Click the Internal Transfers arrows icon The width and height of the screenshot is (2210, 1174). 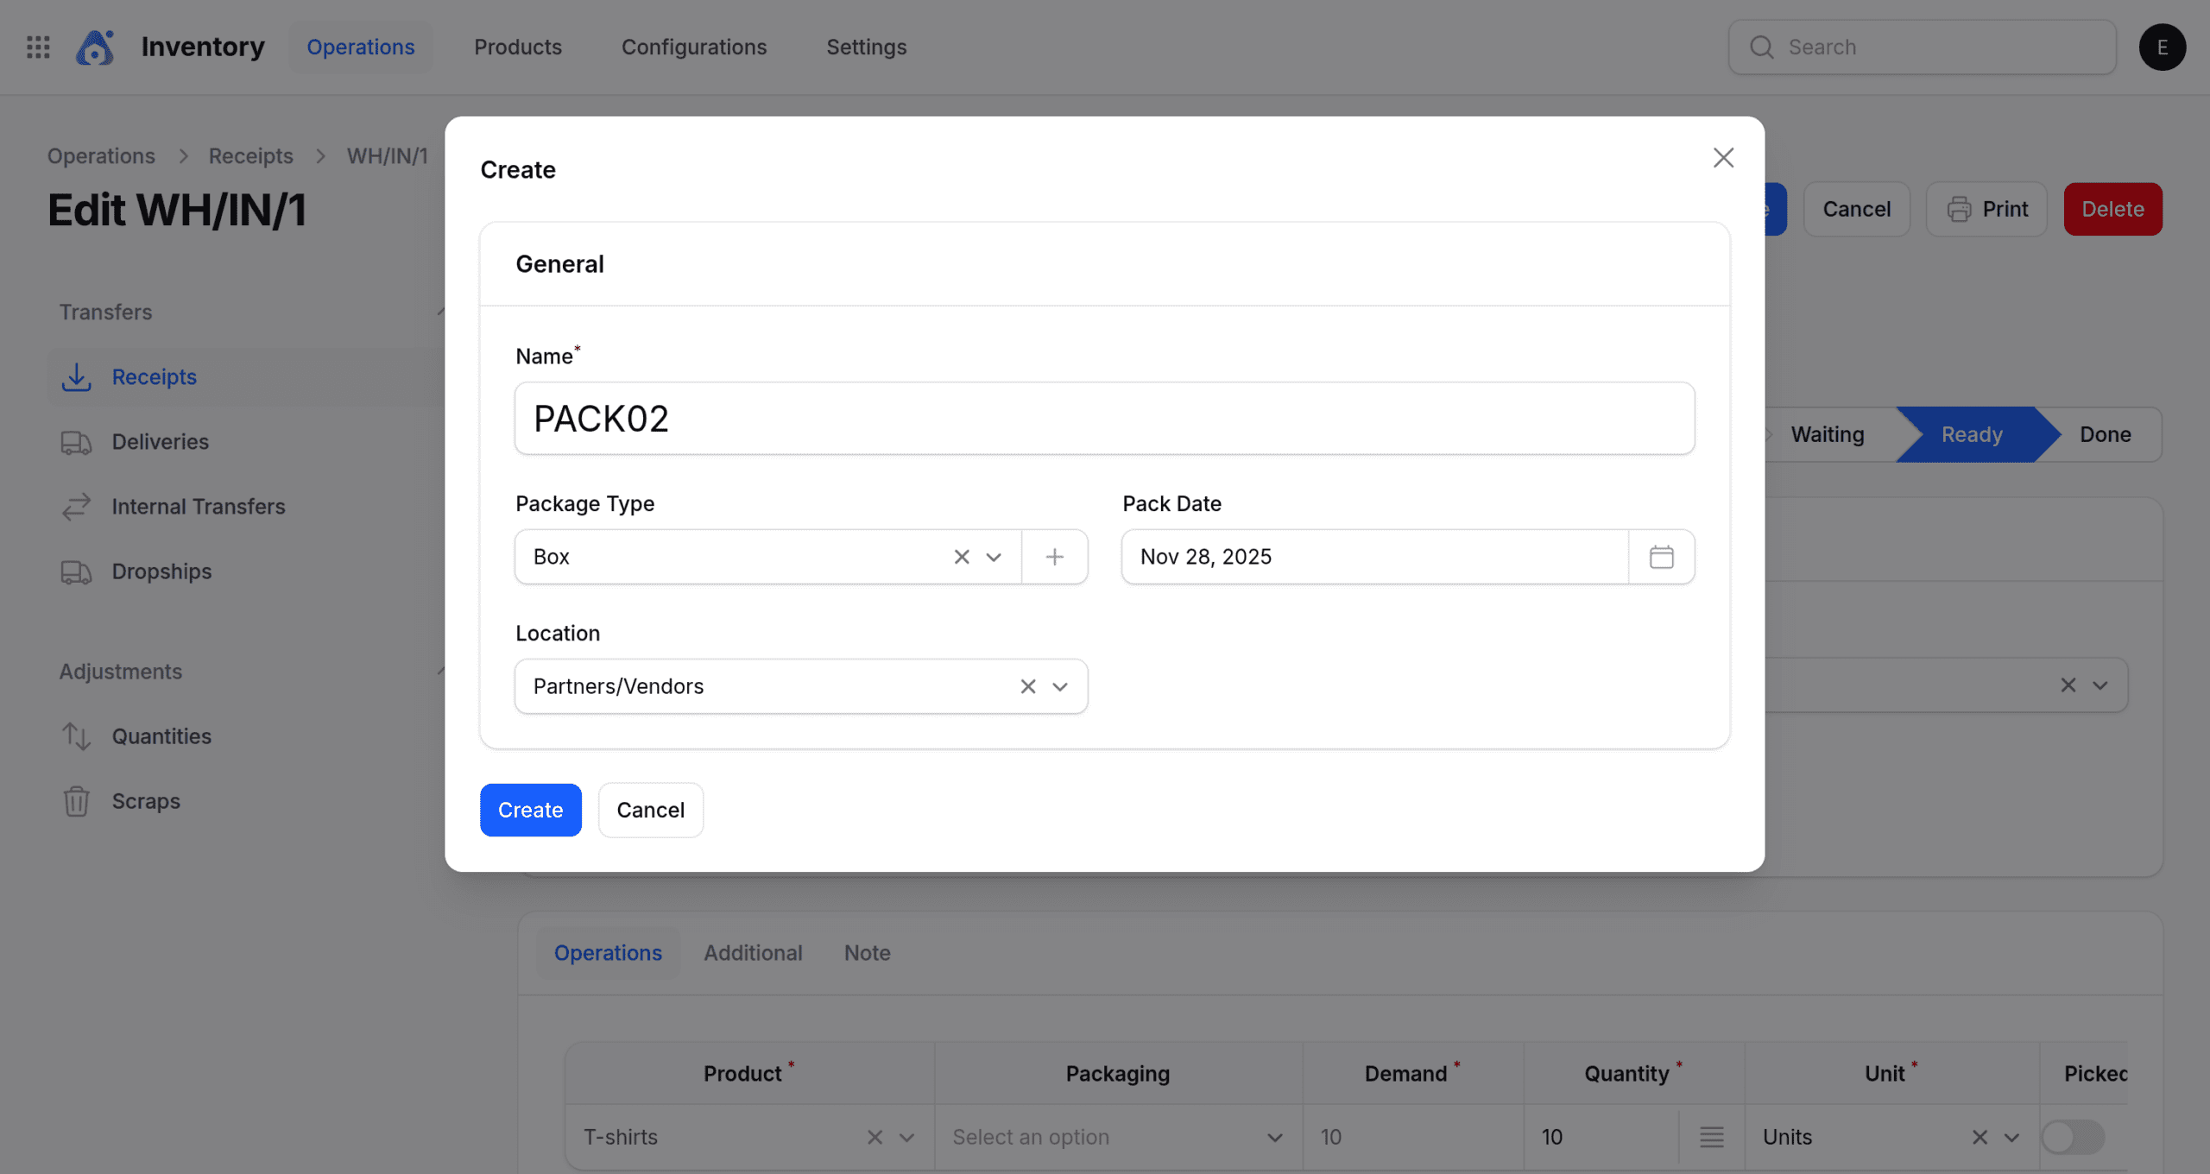[77, 506]
